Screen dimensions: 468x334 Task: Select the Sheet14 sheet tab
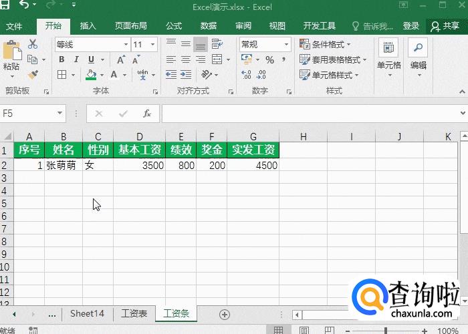click(x=87, y=313)
